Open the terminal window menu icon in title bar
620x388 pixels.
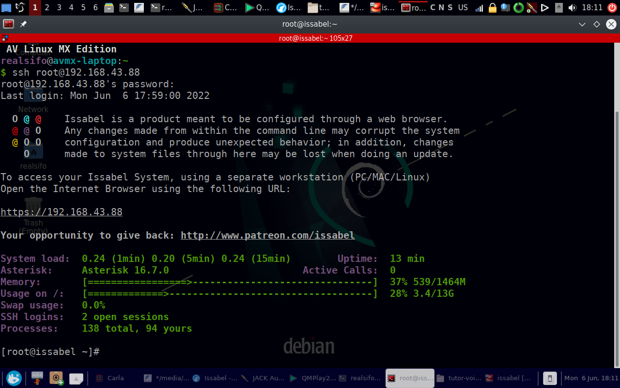[8, 24]
